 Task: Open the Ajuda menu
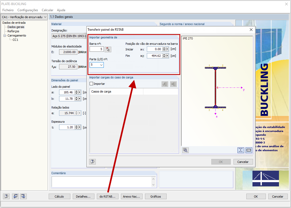[61, 10]
